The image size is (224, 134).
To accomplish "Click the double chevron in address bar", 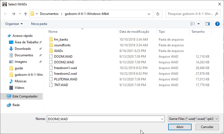I will click(37, 14).
